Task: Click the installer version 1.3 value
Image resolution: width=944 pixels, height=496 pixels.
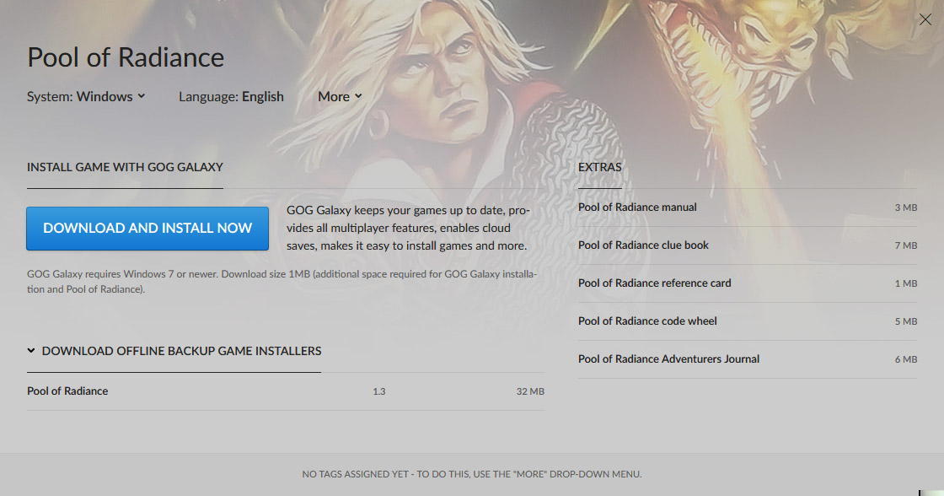Action: pyautogui.click(x=378, y=391)
